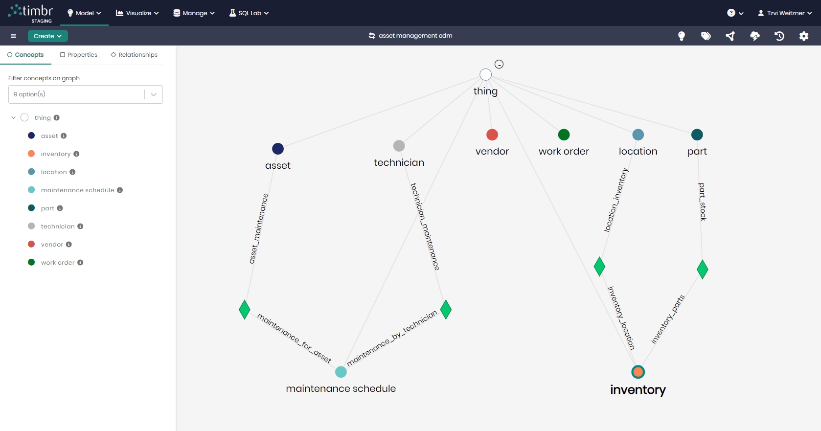Image resolution: width=821 pixels, height=431 pixels.
Task: Select maintenance schedule in concepts list
Action: 77,190
